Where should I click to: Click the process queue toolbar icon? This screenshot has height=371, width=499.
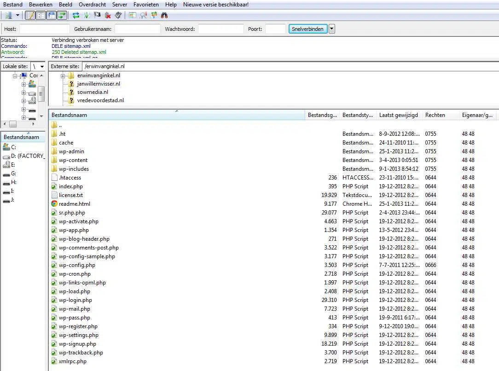(x=87, y=15)
